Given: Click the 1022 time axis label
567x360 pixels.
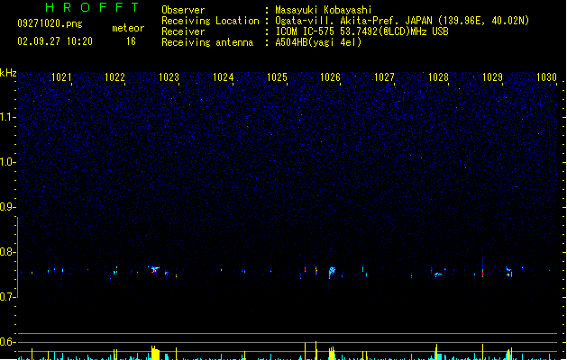Looking at the screenshot, I should click(x=114, y=77).
